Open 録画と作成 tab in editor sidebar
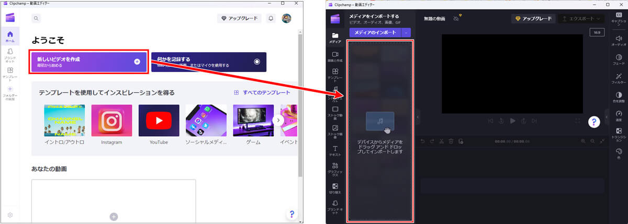 (x=335, y=57)
